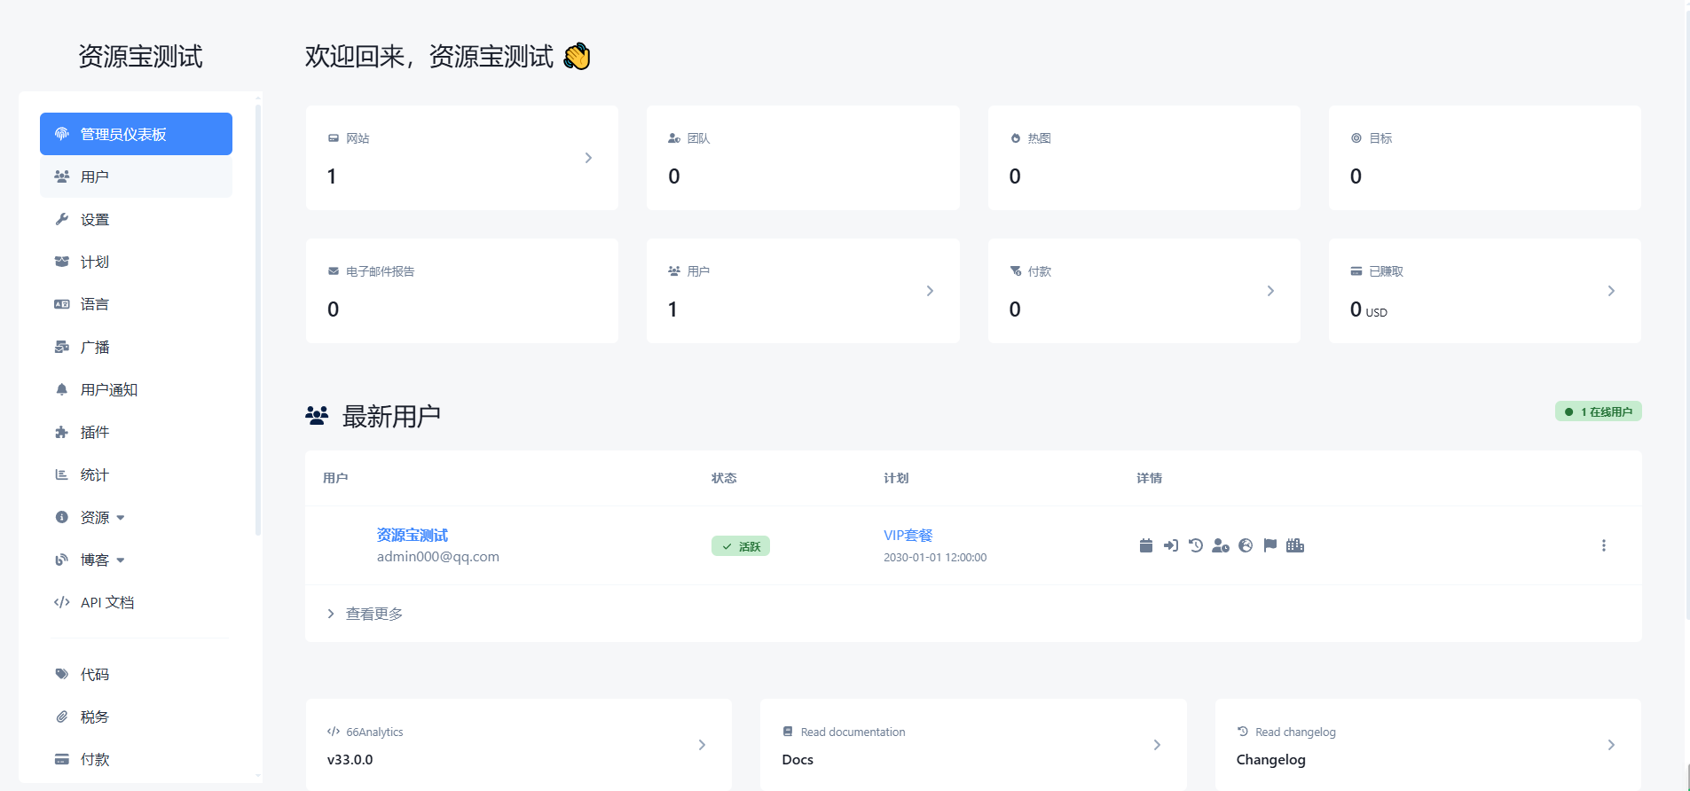
Task: Open 用户 sidebar menu item
Action: click(x=136, y=176)
